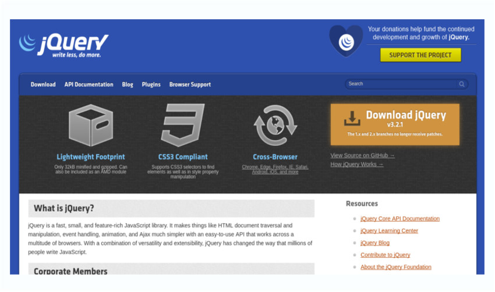Click the Cross-Browser globe arrows icon
This screenshot has width=495, height=292.
275,125
